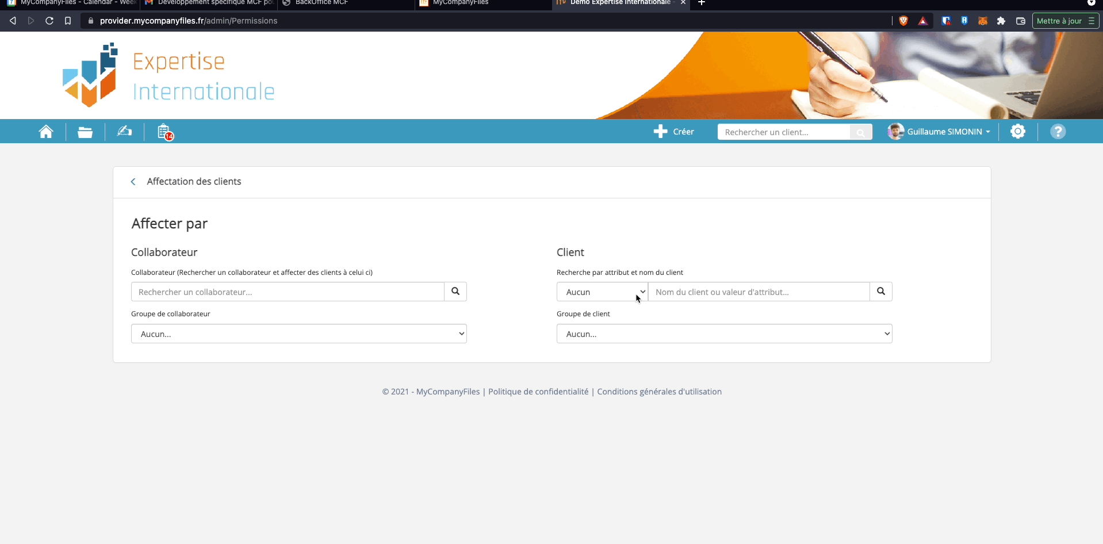Open Politique de confidentialité link
The image size is (1103, 544).
coord(538,392)
